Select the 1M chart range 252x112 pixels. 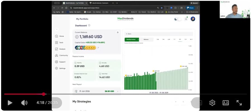pyautogui.click(x=163, y=40)
